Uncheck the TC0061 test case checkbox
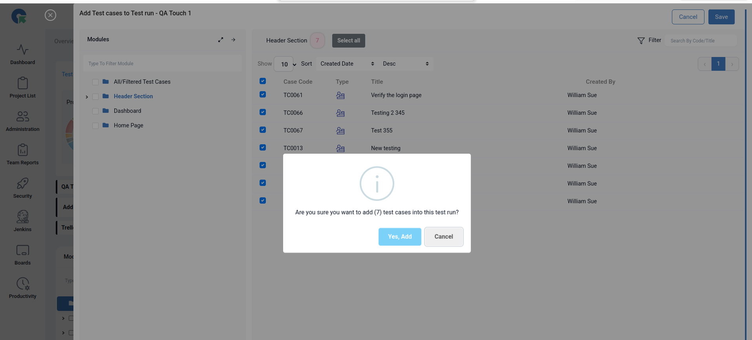 [263, 95]
